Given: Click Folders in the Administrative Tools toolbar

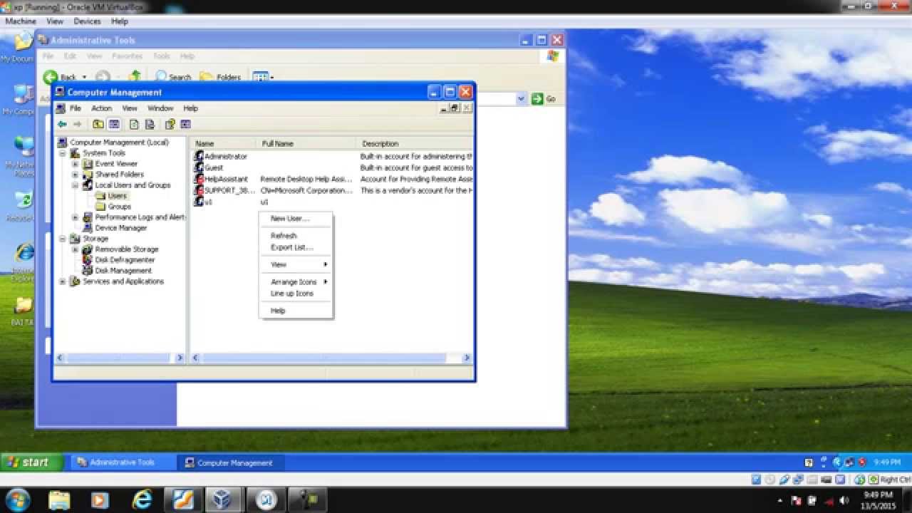Looking at the screenshot, I should pos(221,76).
